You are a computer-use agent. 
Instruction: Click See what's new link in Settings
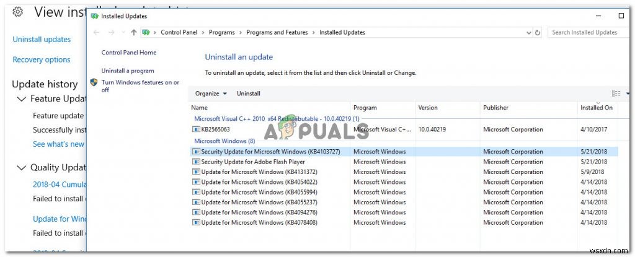(59, 144)
